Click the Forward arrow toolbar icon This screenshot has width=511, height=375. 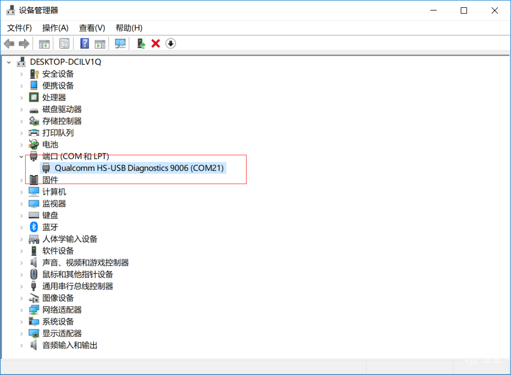[24, 44]
